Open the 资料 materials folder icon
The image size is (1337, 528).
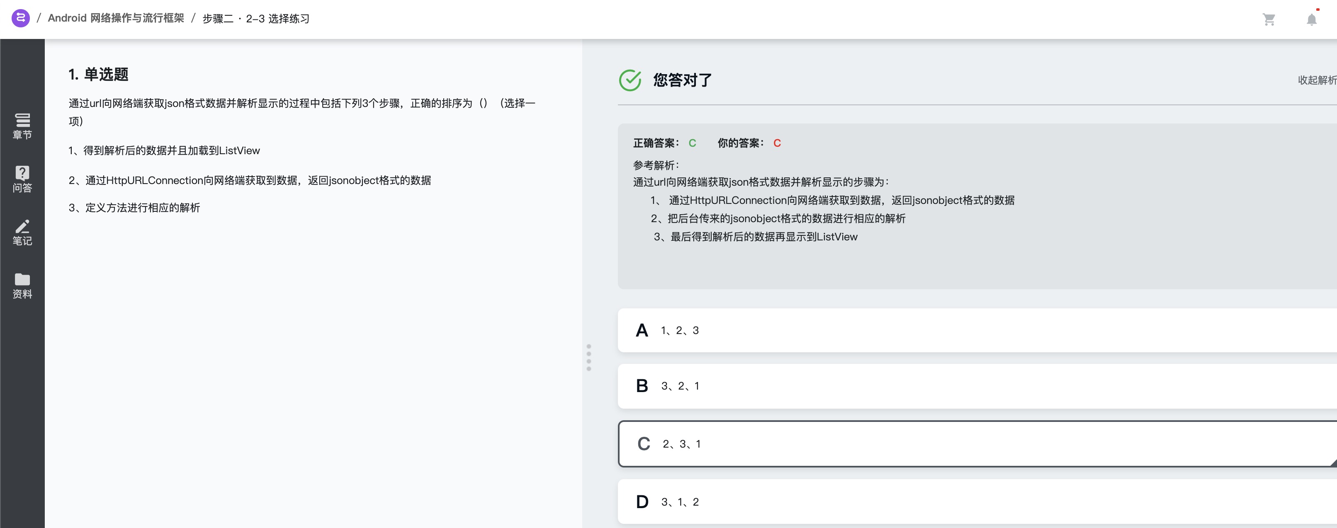coord(22,286)
